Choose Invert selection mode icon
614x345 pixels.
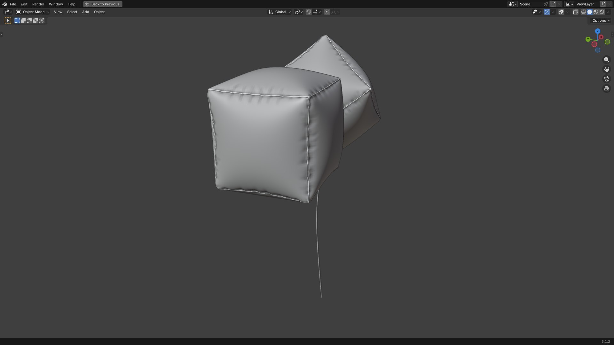pos(35,20)
